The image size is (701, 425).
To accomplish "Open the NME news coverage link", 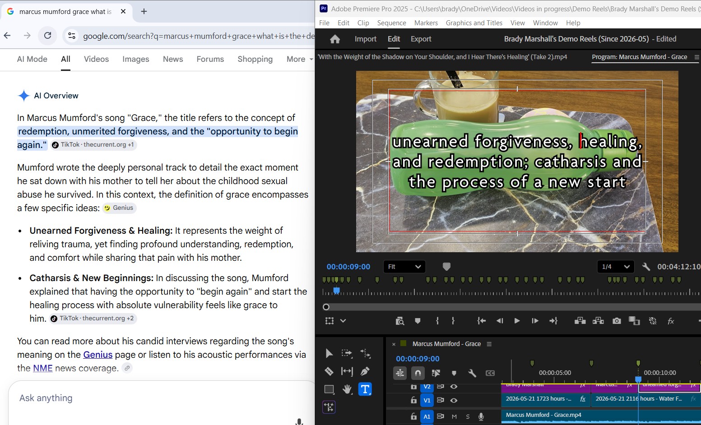I will [43, 368].
